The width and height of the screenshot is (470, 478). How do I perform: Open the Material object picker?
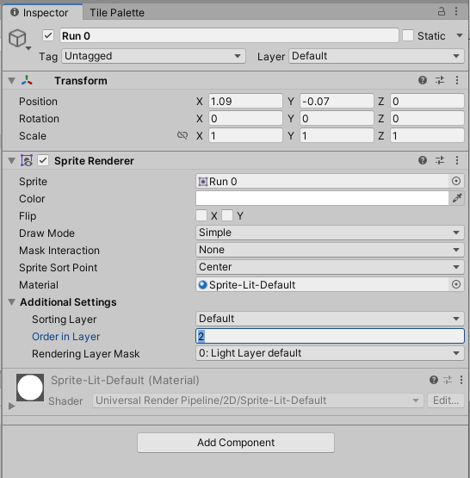(x=456, y=284)
